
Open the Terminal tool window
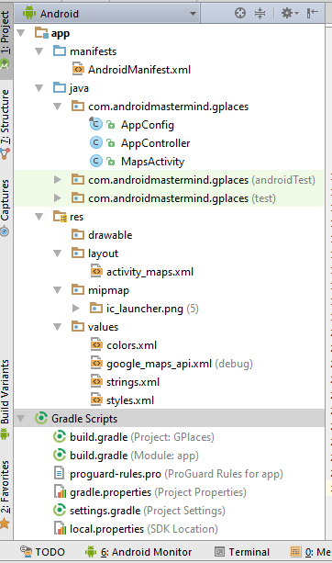(242, 551)
